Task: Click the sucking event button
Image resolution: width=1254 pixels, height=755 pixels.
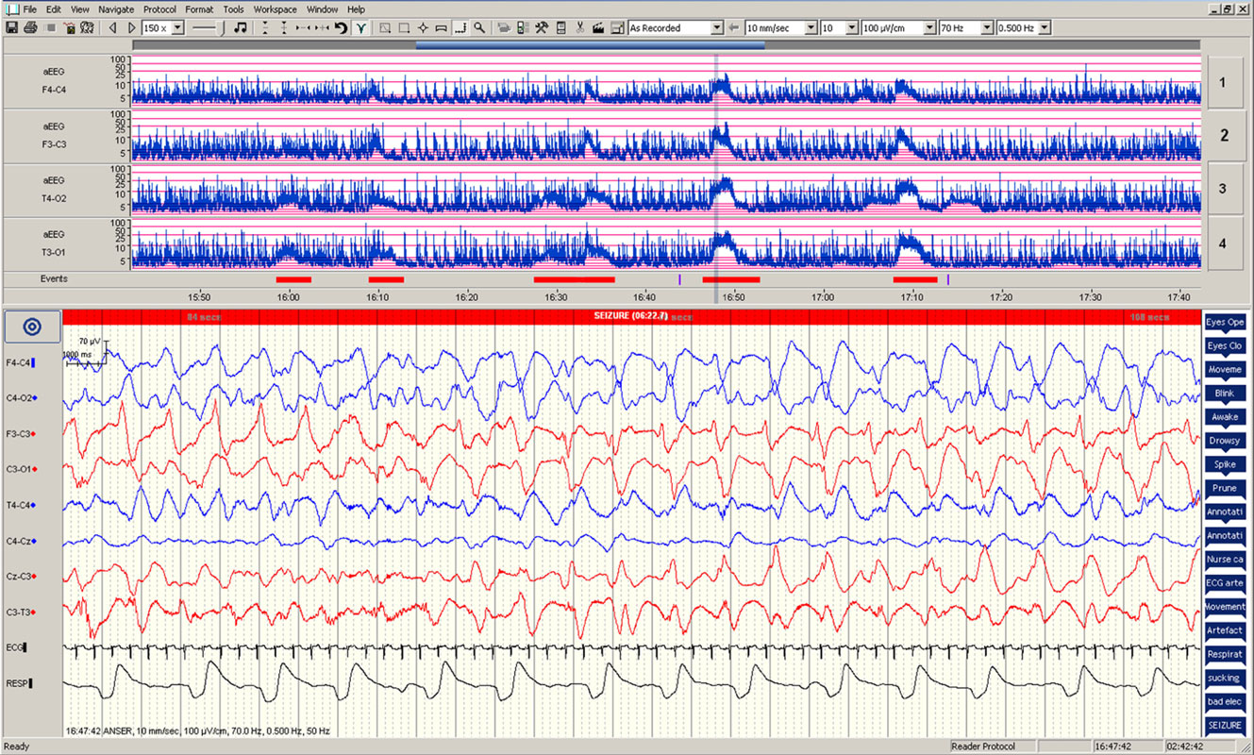Action: (1225, 678)
